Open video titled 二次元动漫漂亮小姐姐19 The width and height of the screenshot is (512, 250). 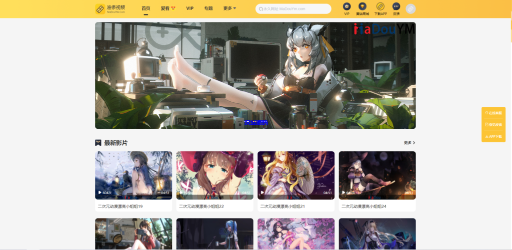pyautogui.click(x=120, y=206)
